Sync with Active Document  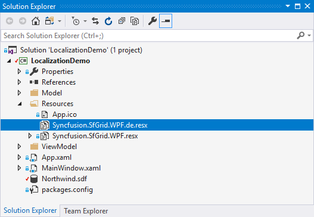[95, 21]
